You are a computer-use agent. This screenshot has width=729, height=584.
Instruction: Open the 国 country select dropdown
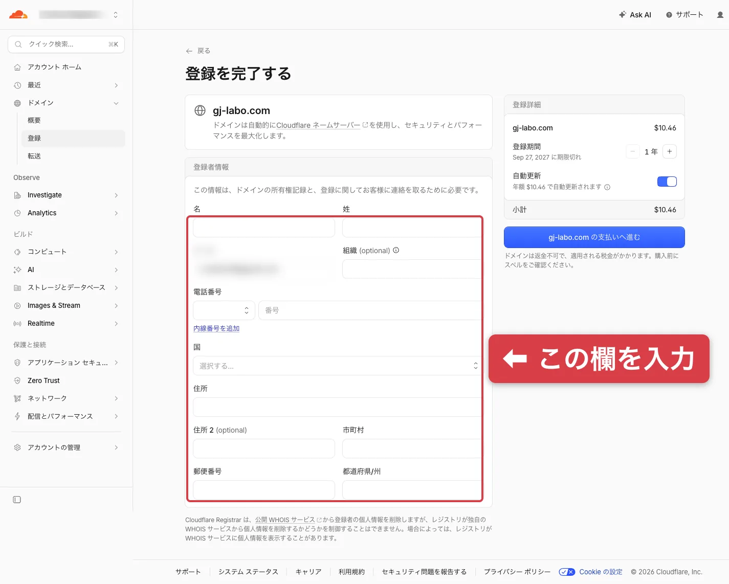(x=339, y=366)
